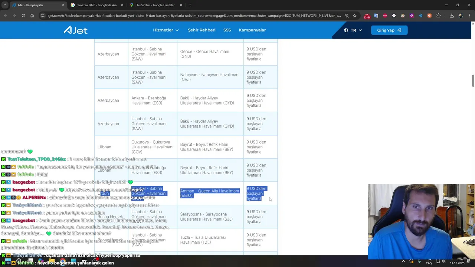Screen dimensions: 475x267
Task: Close the ramazan 2026 tab
Action: pos(122,5)
